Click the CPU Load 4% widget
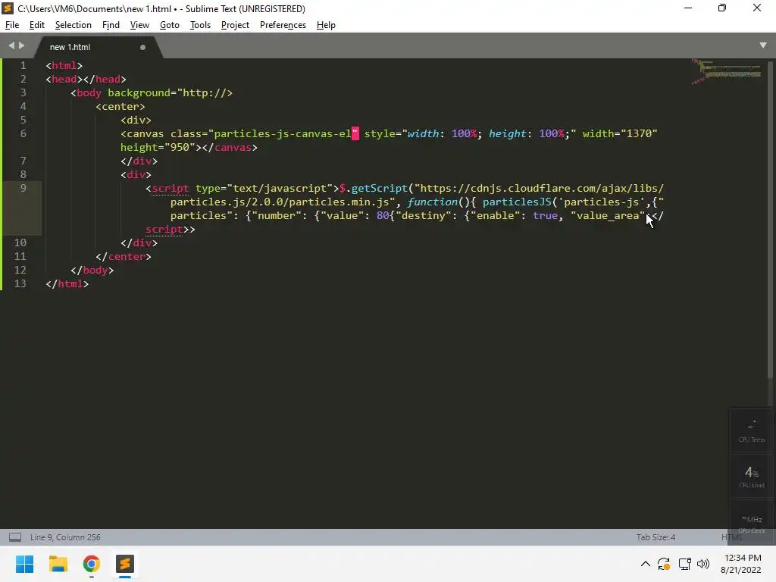The image size is (776, 582). coord(751,476)
